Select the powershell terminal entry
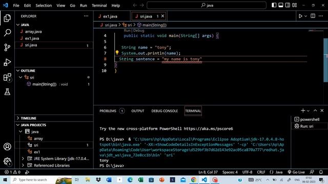 click(x=309, y=119)
